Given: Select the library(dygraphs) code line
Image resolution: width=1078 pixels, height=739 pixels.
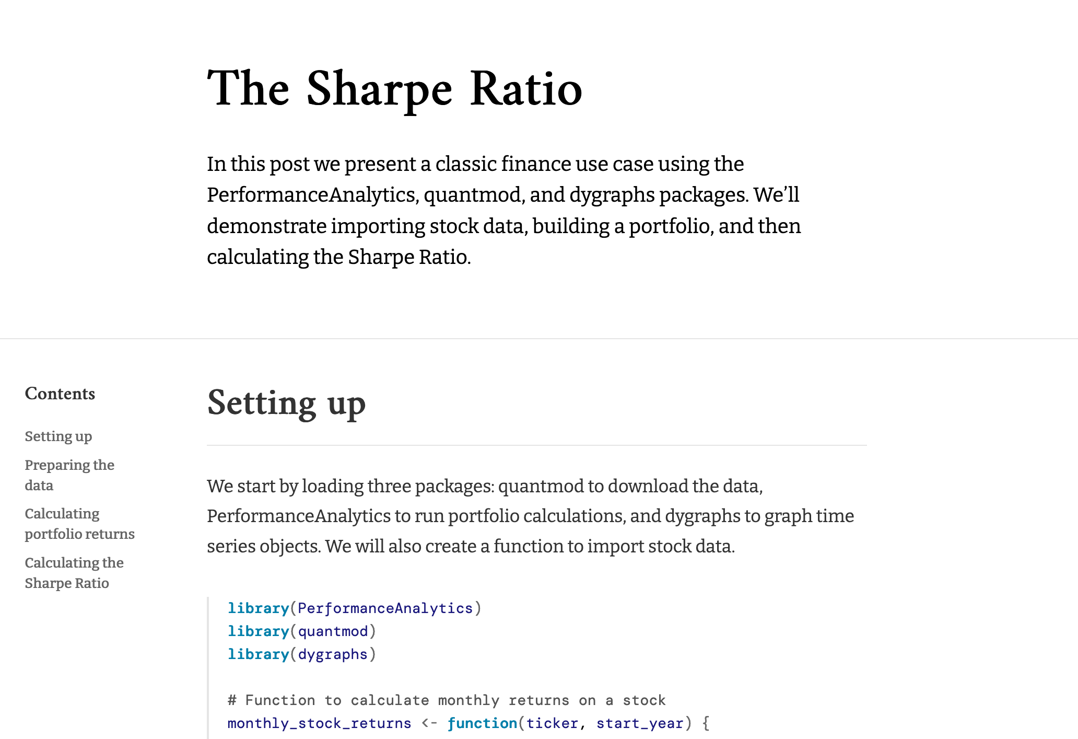Looking at the screenshot, I should pyautogui.click(x=302, y=654).
